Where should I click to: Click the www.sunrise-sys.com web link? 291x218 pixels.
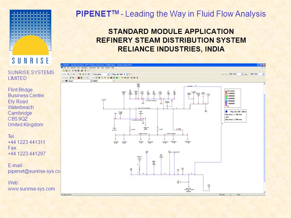tap(31, 189)
